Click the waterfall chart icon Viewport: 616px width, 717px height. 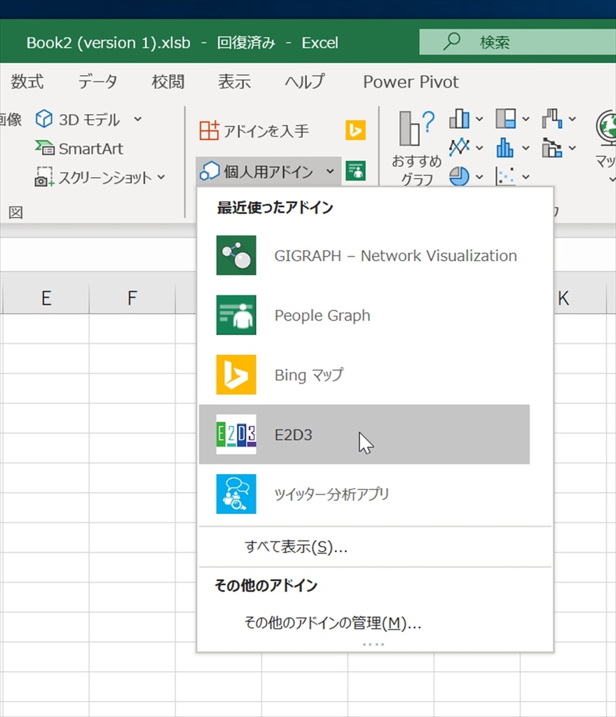tap(552, 119)
